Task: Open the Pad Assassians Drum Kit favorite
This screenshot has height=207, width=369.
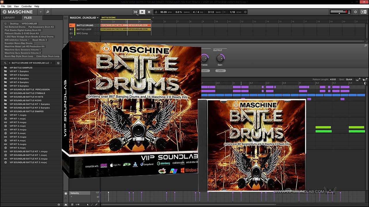Action: (x=41, y=27)
